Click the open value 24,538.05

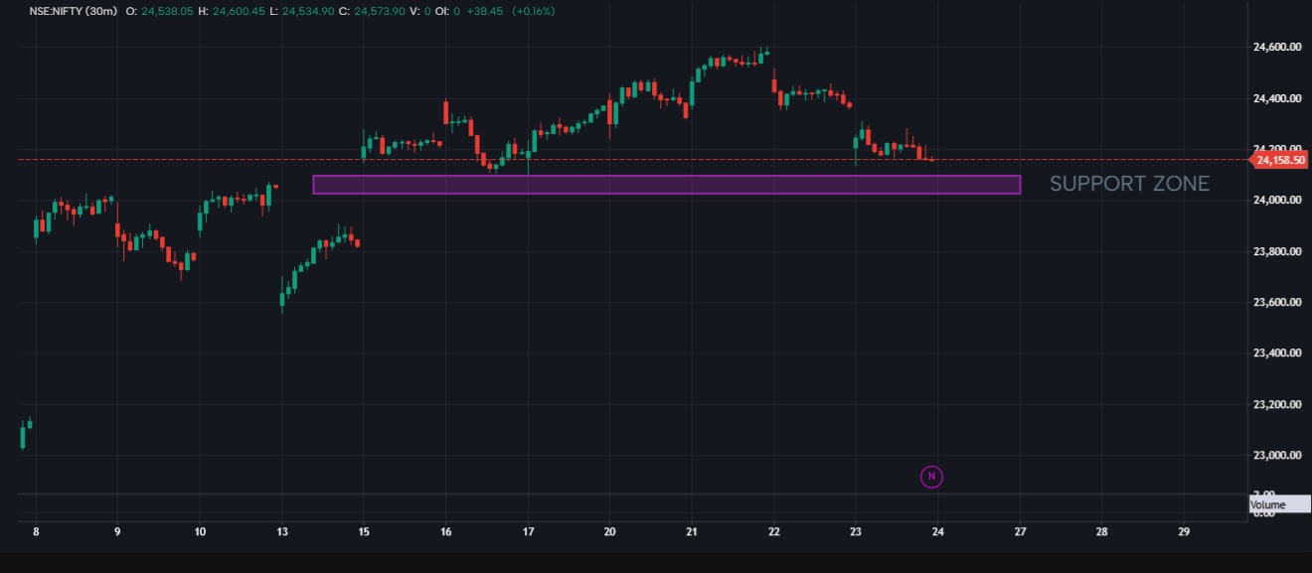point(168,11)
